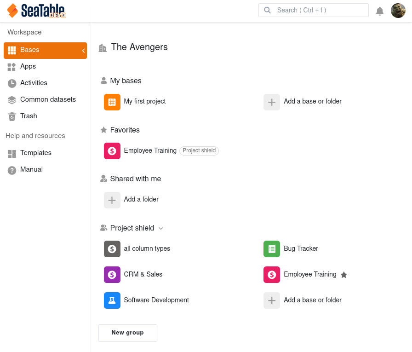Screen dimensions: 412x352
Task: Open the Bug Tracker base
Action: tap(301, 248)
